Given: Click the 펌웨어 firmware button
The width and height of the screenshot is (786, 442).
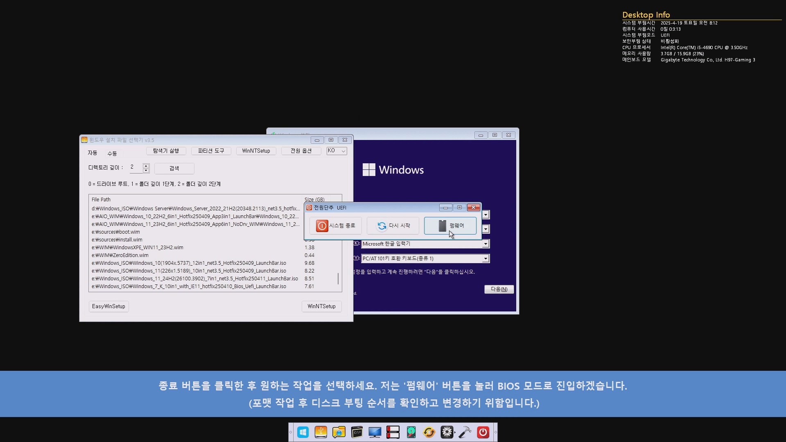Looking at the screenshot, I should 450,226.
